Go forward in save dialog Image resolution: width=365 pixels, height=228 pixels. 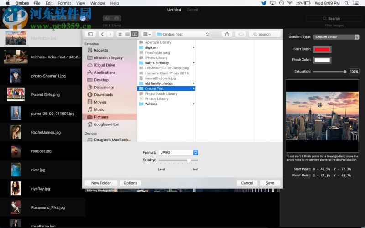pos(110,34)
